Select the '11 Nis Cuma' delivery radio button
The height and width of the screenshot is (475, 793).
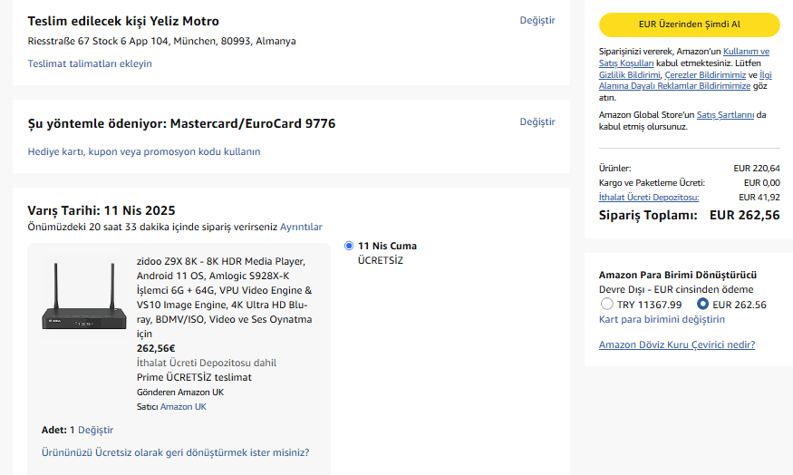pos(349,246)
